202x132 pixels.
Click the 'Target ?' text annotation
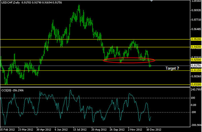172,68
